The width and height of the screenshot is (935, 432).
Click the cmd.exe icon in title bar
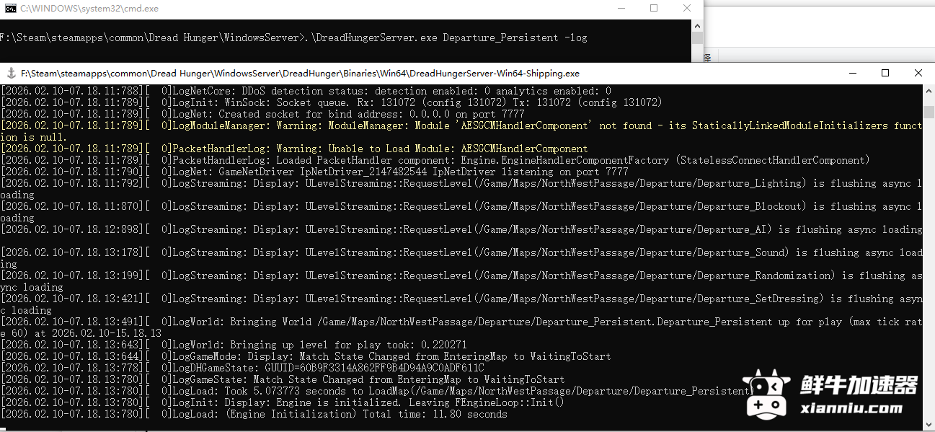pos(9,9)
